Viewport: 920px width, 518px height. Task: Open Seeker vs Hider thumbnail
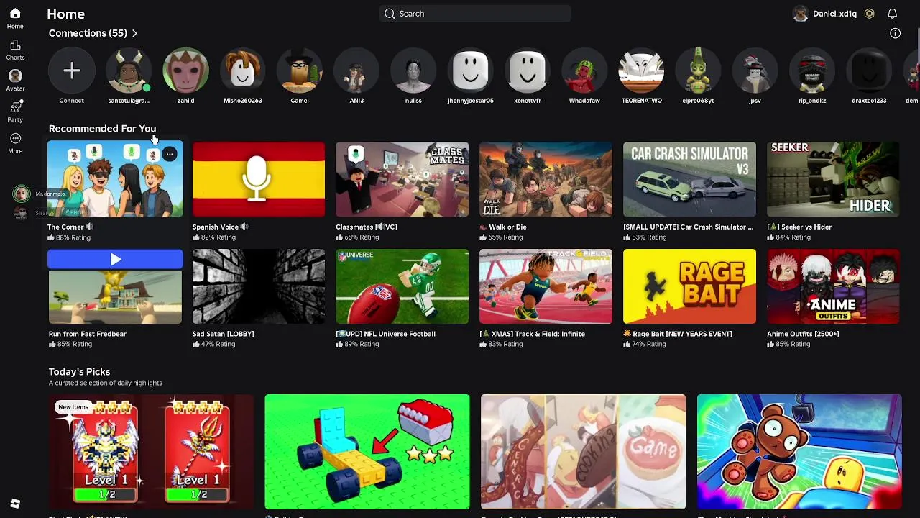[833, 179]
